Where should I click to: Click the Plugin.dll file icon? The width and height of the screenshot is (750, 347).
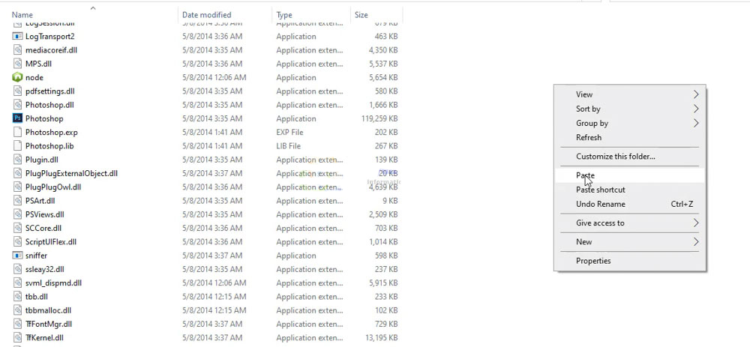pos(17,159)
